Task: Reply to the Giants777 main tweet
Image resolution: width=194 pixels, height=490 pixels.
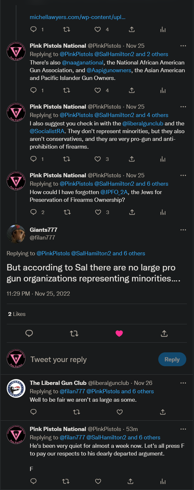Action: coord(29,334)
